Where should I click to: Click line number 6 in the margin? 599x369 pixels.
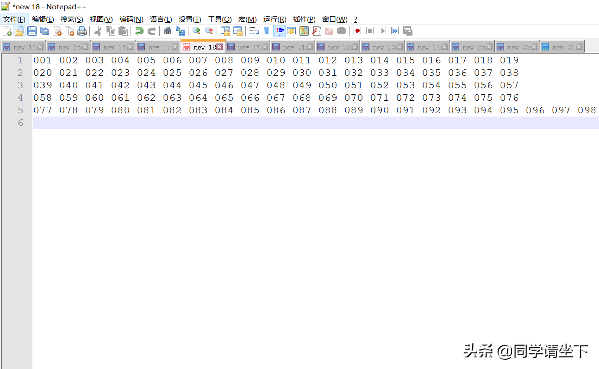point(20,123)
